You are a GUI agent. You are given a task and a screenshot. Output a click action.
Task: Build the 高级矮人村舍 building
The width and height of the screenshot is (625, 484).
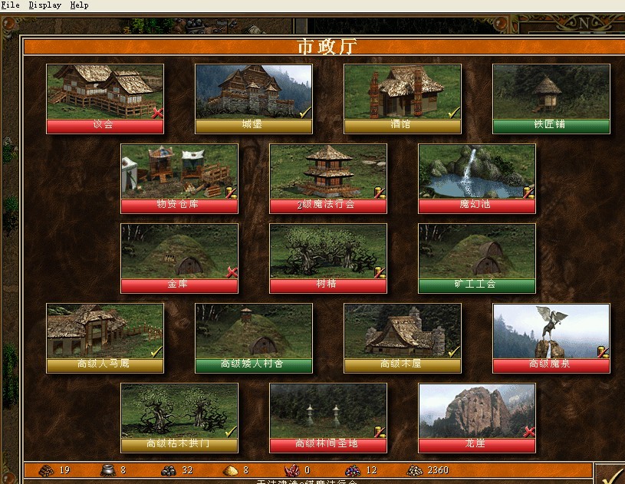254,331
